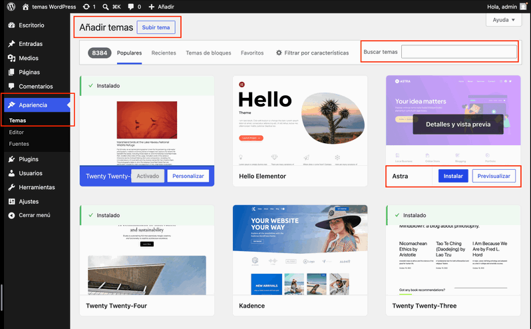
Task: Click the Usuarios person icon
Action: 11,173
